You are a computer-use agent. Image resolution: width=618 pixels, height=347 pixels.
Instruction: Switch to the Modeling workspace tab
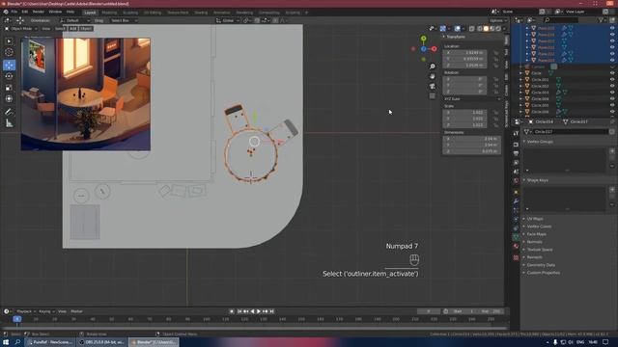(109, 13)
